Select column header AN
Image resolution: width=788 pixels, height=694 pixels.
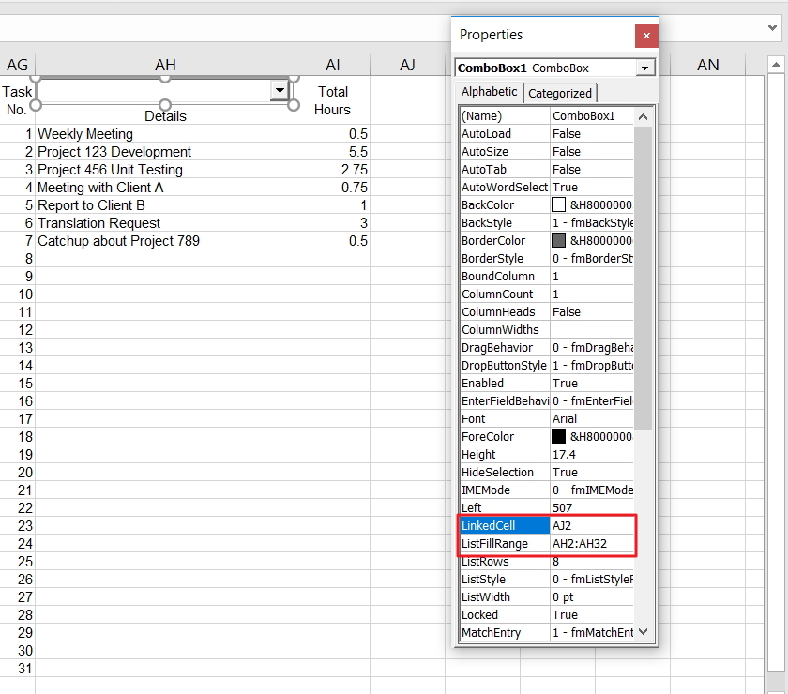(x=707, y=65)
